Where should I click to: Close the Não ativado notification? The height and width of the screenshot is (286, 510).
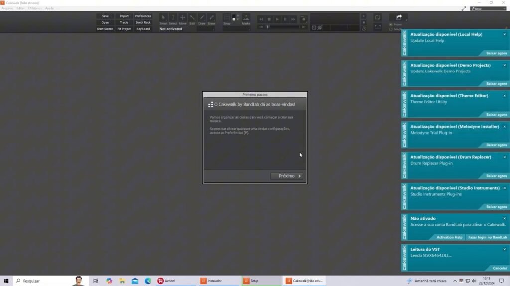pos(505,219)
